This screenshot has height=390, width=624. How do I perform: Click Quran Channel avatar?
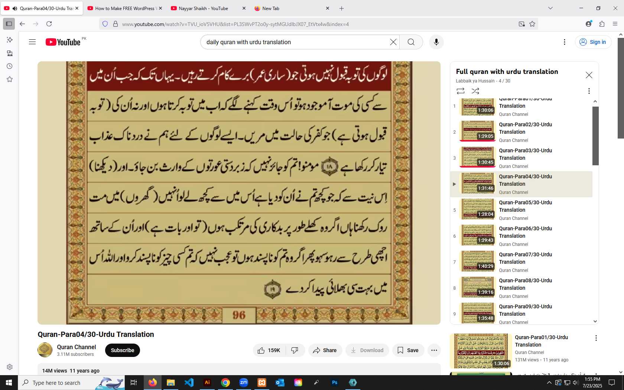pyautogui.click(x=45, y=350)
